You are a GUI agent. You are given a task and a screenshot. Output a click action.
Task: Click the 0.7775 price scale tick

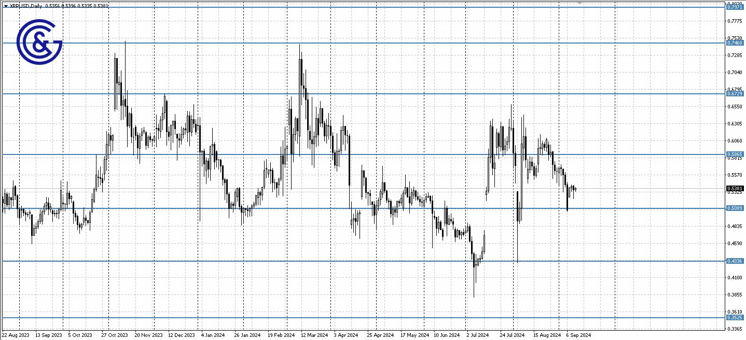point(735,21)
